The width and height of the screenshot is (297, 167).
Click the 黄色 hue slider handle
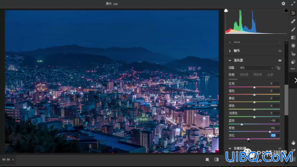click(254, 102)
